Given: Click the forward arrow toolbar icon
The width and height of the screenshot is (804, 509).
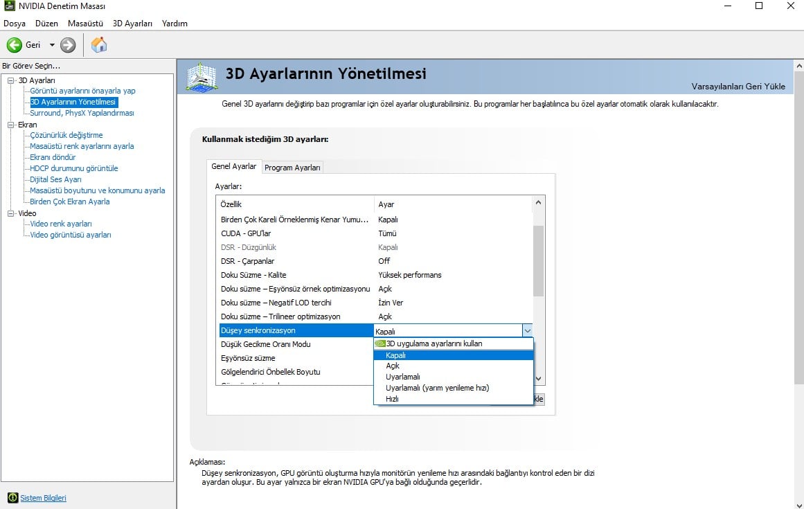Looking at the screenshot, I should (68, 45).
